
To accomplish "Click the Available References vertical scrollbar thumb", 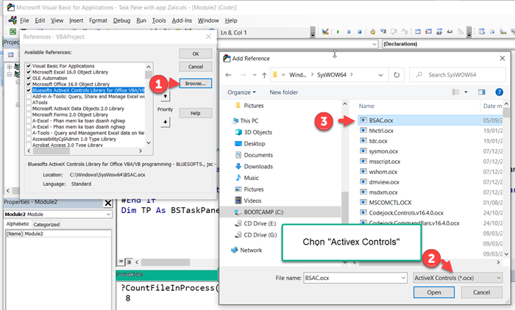I will click(149, 74).
